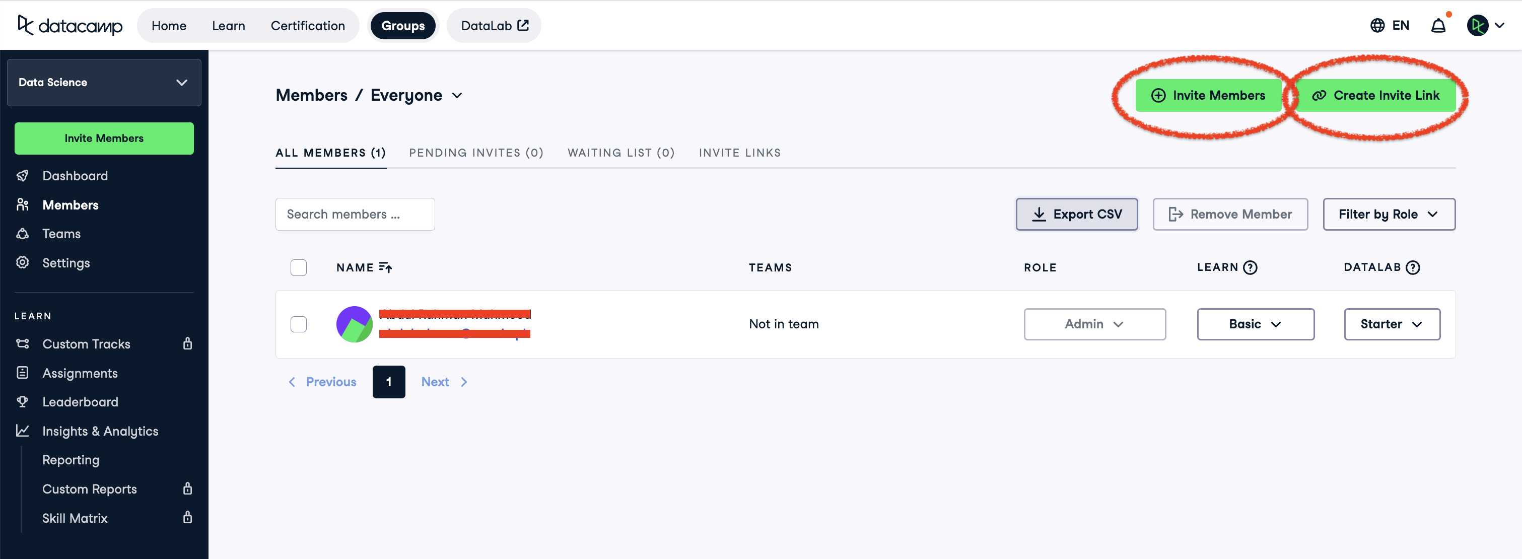Click the Dashboard rocket icon in sidebar
Image resolution: width=1522 pixels, height=559 pixels.
click(23, 175)
